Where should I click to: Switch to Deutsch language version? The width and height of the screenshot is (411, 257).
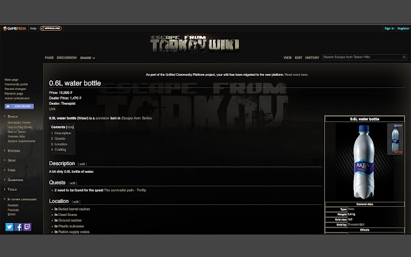point(13,206)
